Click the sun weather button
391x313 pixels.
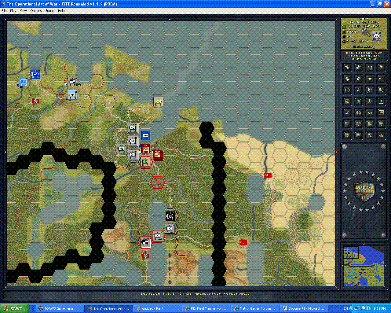click(370, 124)
